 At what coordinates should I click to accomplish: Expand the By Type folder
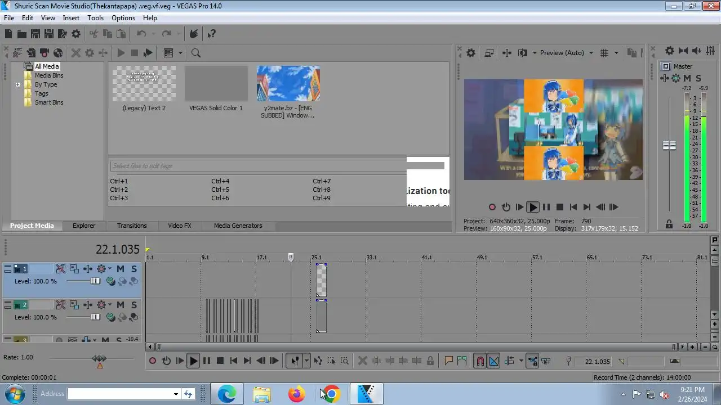coord(17,85)
